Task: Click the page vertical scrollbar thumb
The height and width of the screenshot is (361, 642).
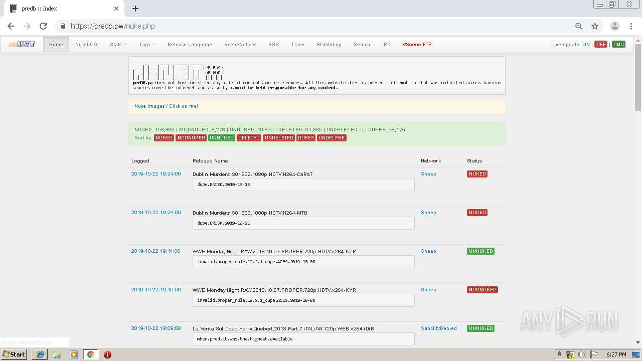Action: [x=638, y=77]
